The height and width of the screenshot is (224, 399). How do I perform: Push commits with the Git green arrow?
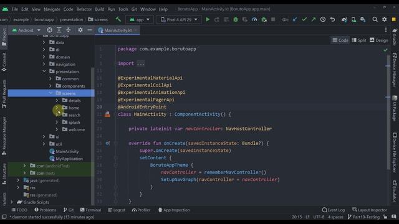pyautogui.click(x=313, y=19)
